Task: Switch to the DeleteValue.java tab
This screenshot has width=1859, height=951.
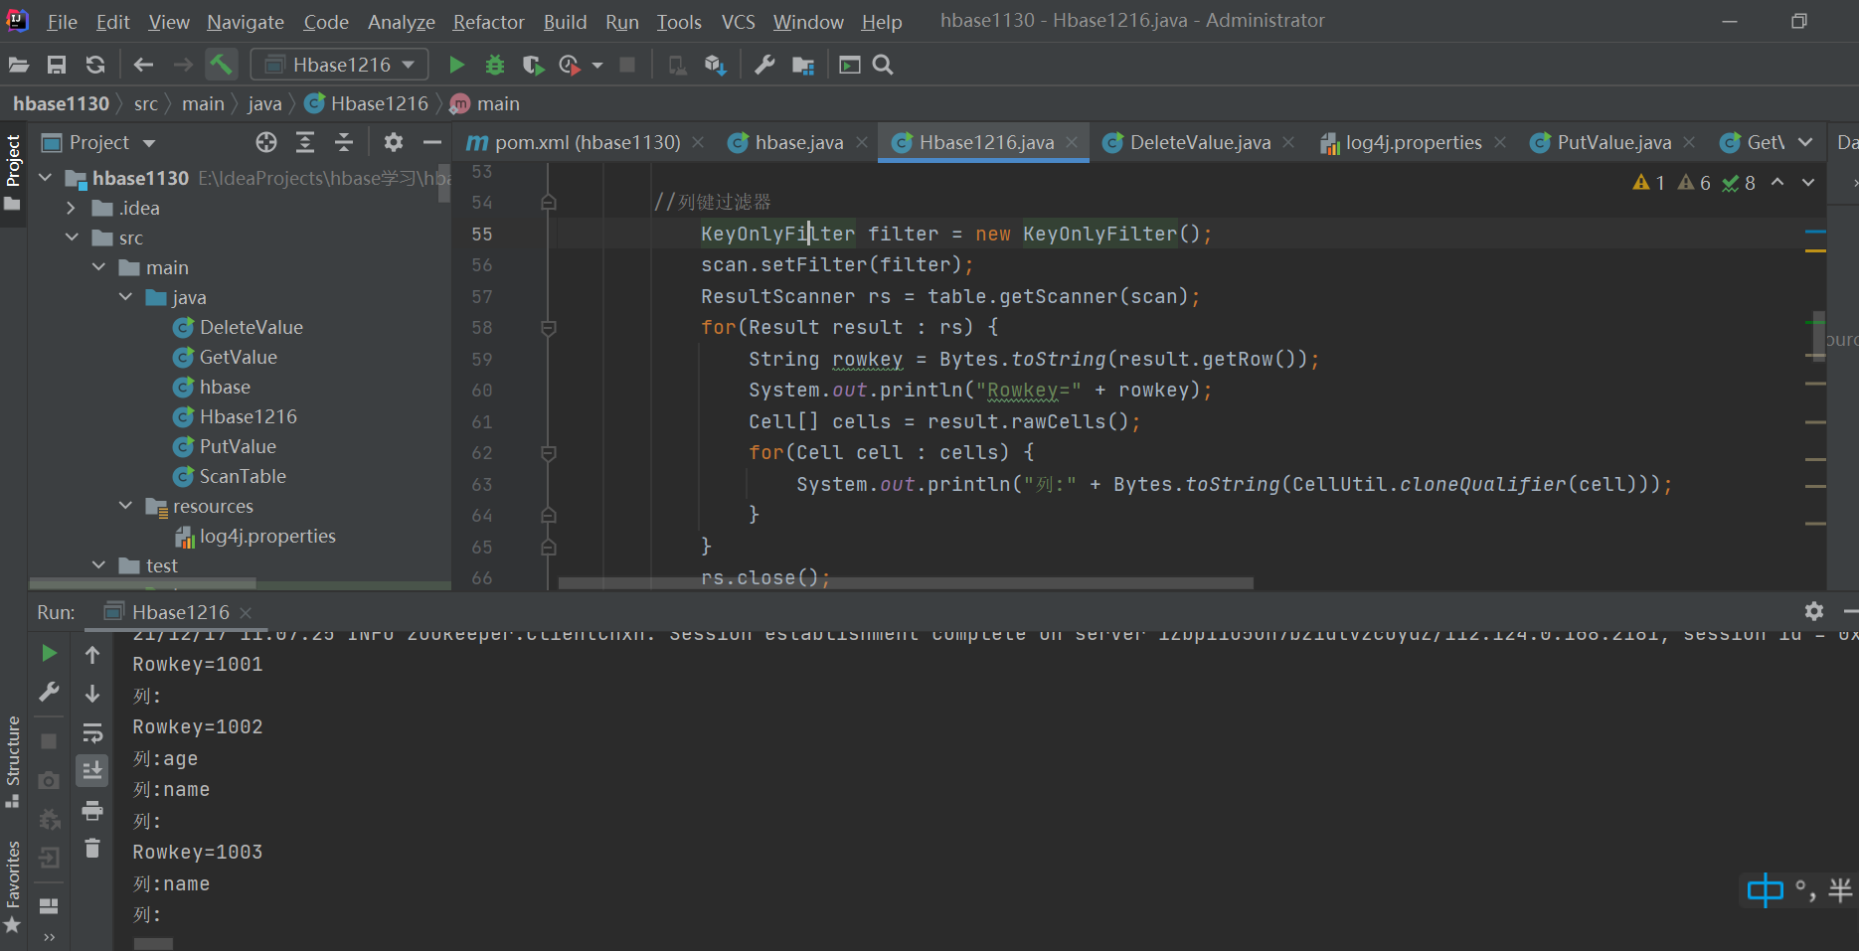Action: [1199, 142]
